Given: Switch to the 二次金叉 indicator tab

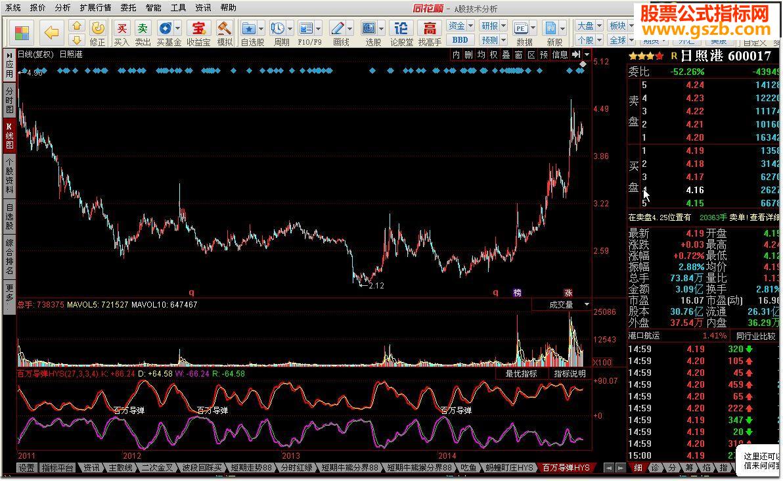Looking at the screenshot, I should point(157,467).
